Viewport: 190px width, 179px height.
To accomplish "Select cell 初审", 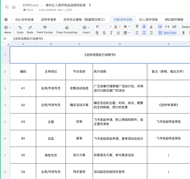I will tap(79, 122).
